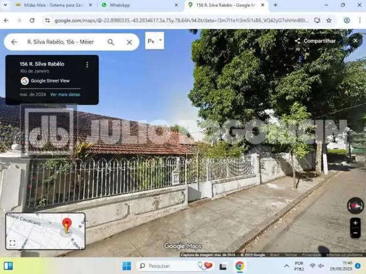Reload the page
Viewport: 366px width, 274px height.
click(x=32, y=21)
